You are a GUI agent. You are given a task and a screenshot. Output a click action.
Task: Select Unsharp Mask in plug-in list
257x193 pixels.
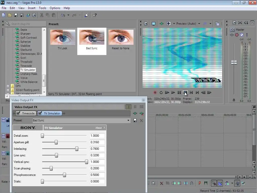29,74
